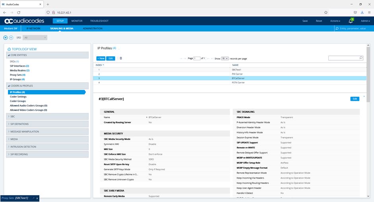
Task: Click the Edit button for BTCallServer details
Action: tap(355, 99)
